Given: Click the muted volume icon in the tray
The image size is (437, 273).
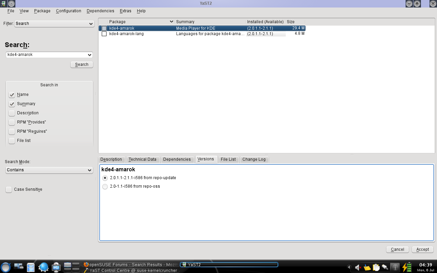Looking at the screenshot, I should (358, 268).
